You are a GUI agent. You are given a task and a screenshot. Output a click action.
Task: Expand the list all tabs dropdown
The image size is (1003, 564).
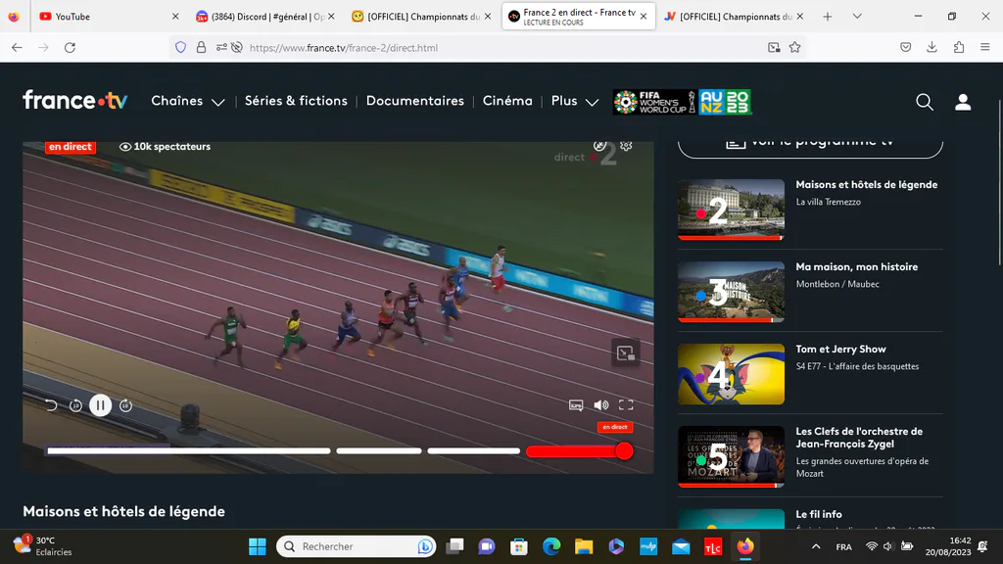tap(857, 17)
